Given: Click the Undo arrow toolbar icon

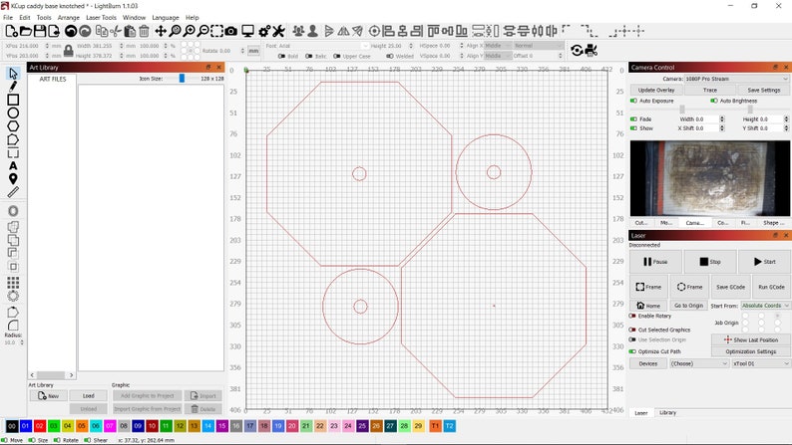Looking at the screenshot, I should (71, 31).
